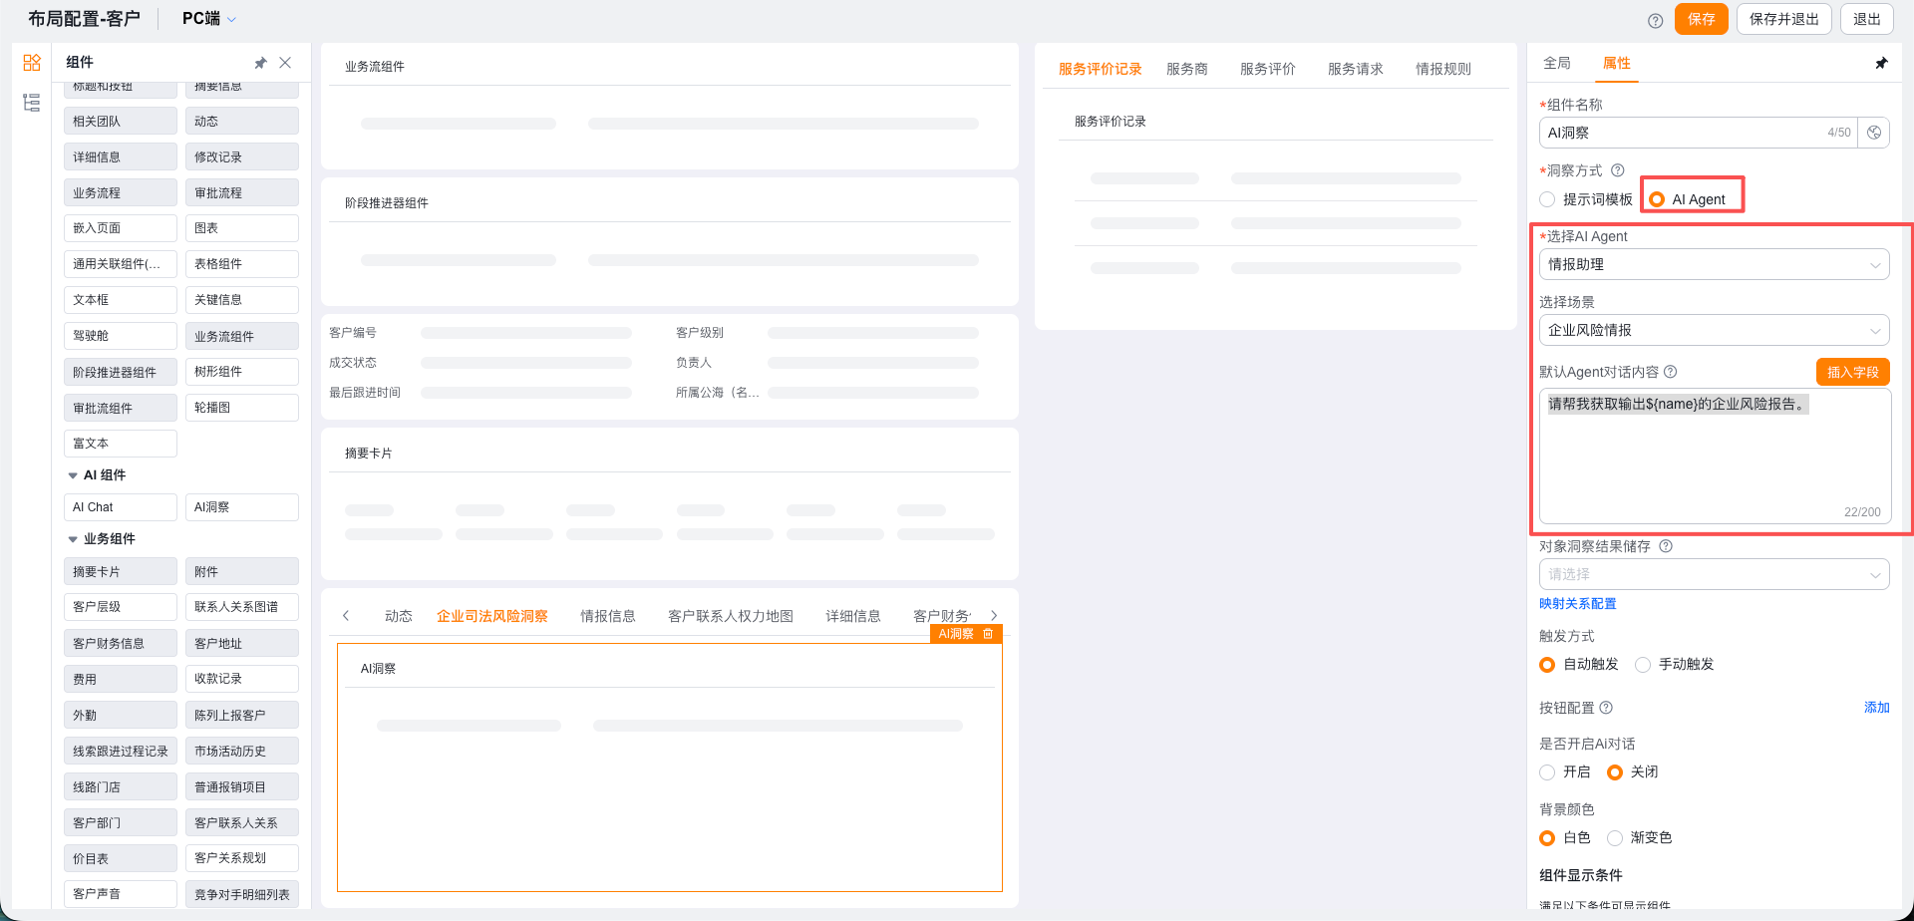This screenshot has width=1914, height=921.
Task: Close the 组件 panel
Action: 285,63
